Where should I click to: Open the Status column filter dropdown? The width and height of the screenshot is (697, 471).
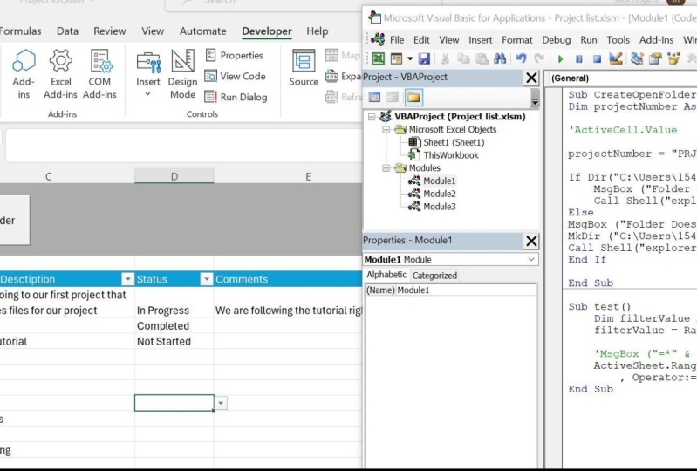[x=206, y=279]
